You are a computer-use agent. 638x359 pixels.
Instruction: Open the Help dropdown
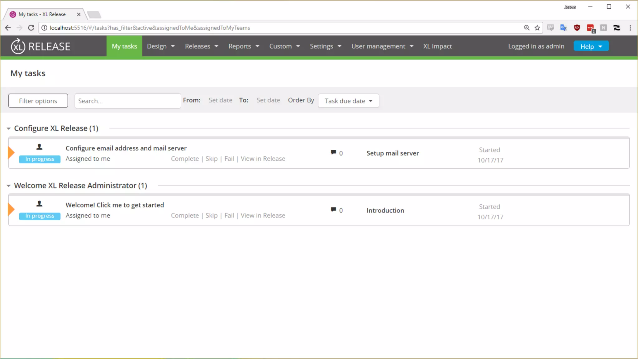(591, 46)
